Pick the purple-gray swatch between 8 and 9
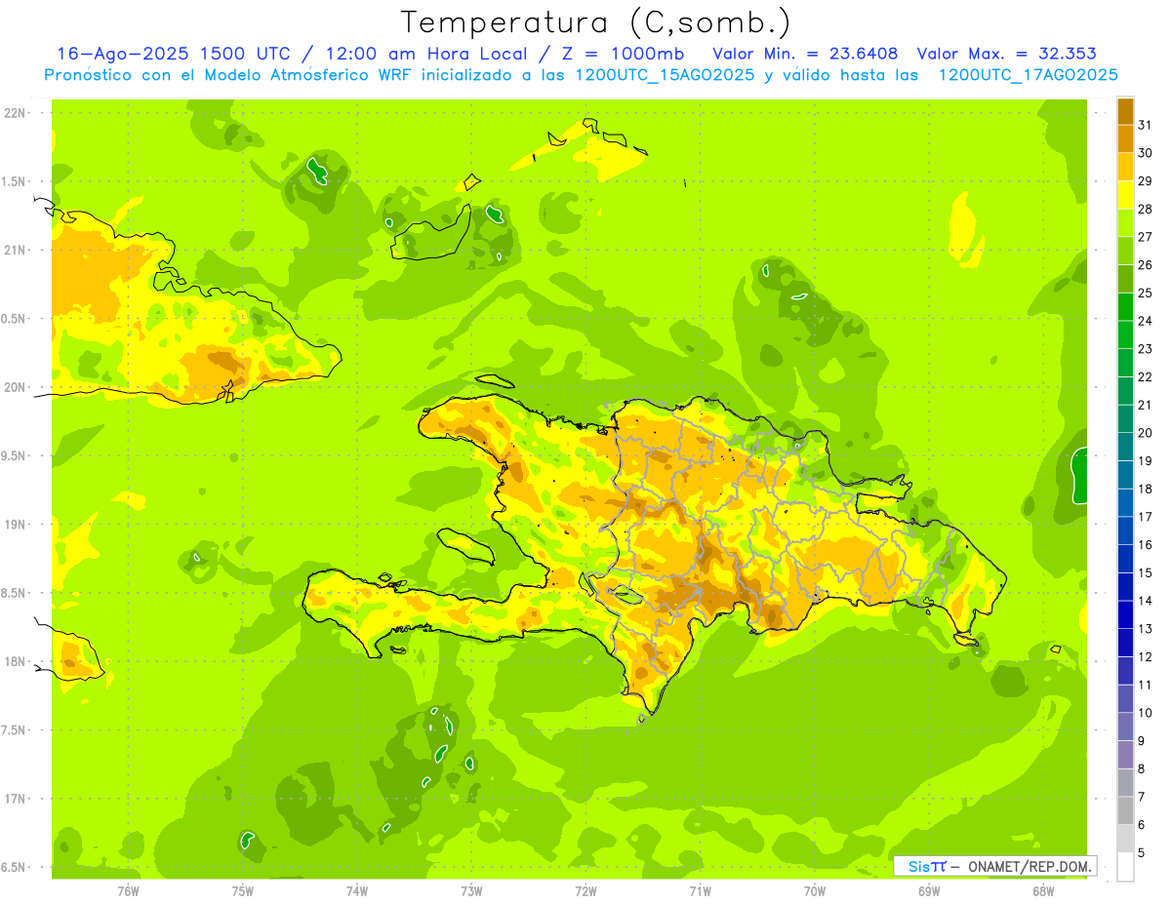This screenshot has height=904, width=1171. pos(1125,755)
